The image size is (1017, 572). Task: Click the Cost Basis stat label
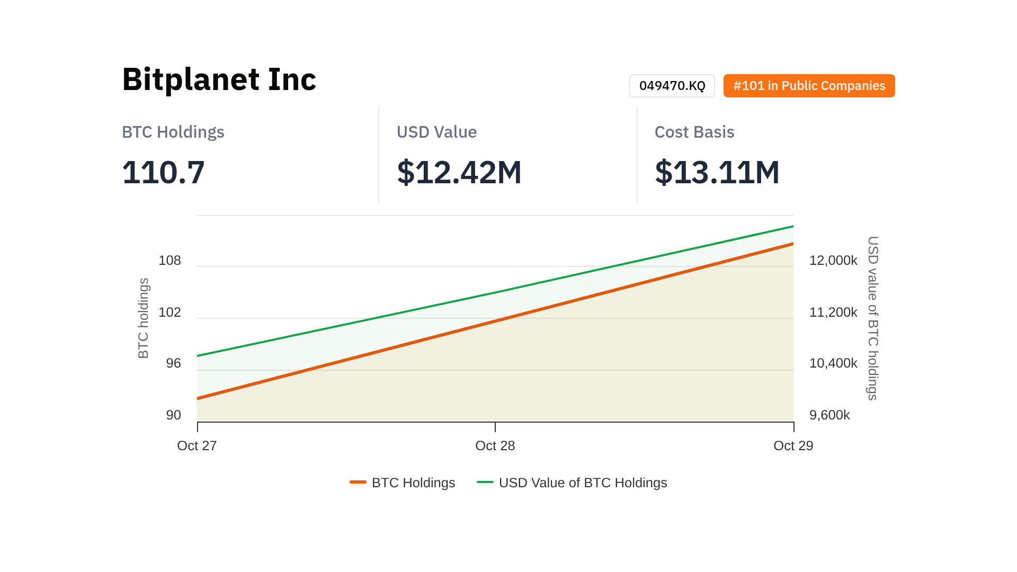[x=694, y=132]
